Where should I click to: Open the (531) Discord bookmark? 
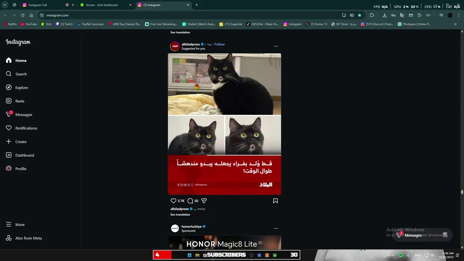(x=377, y=24)
